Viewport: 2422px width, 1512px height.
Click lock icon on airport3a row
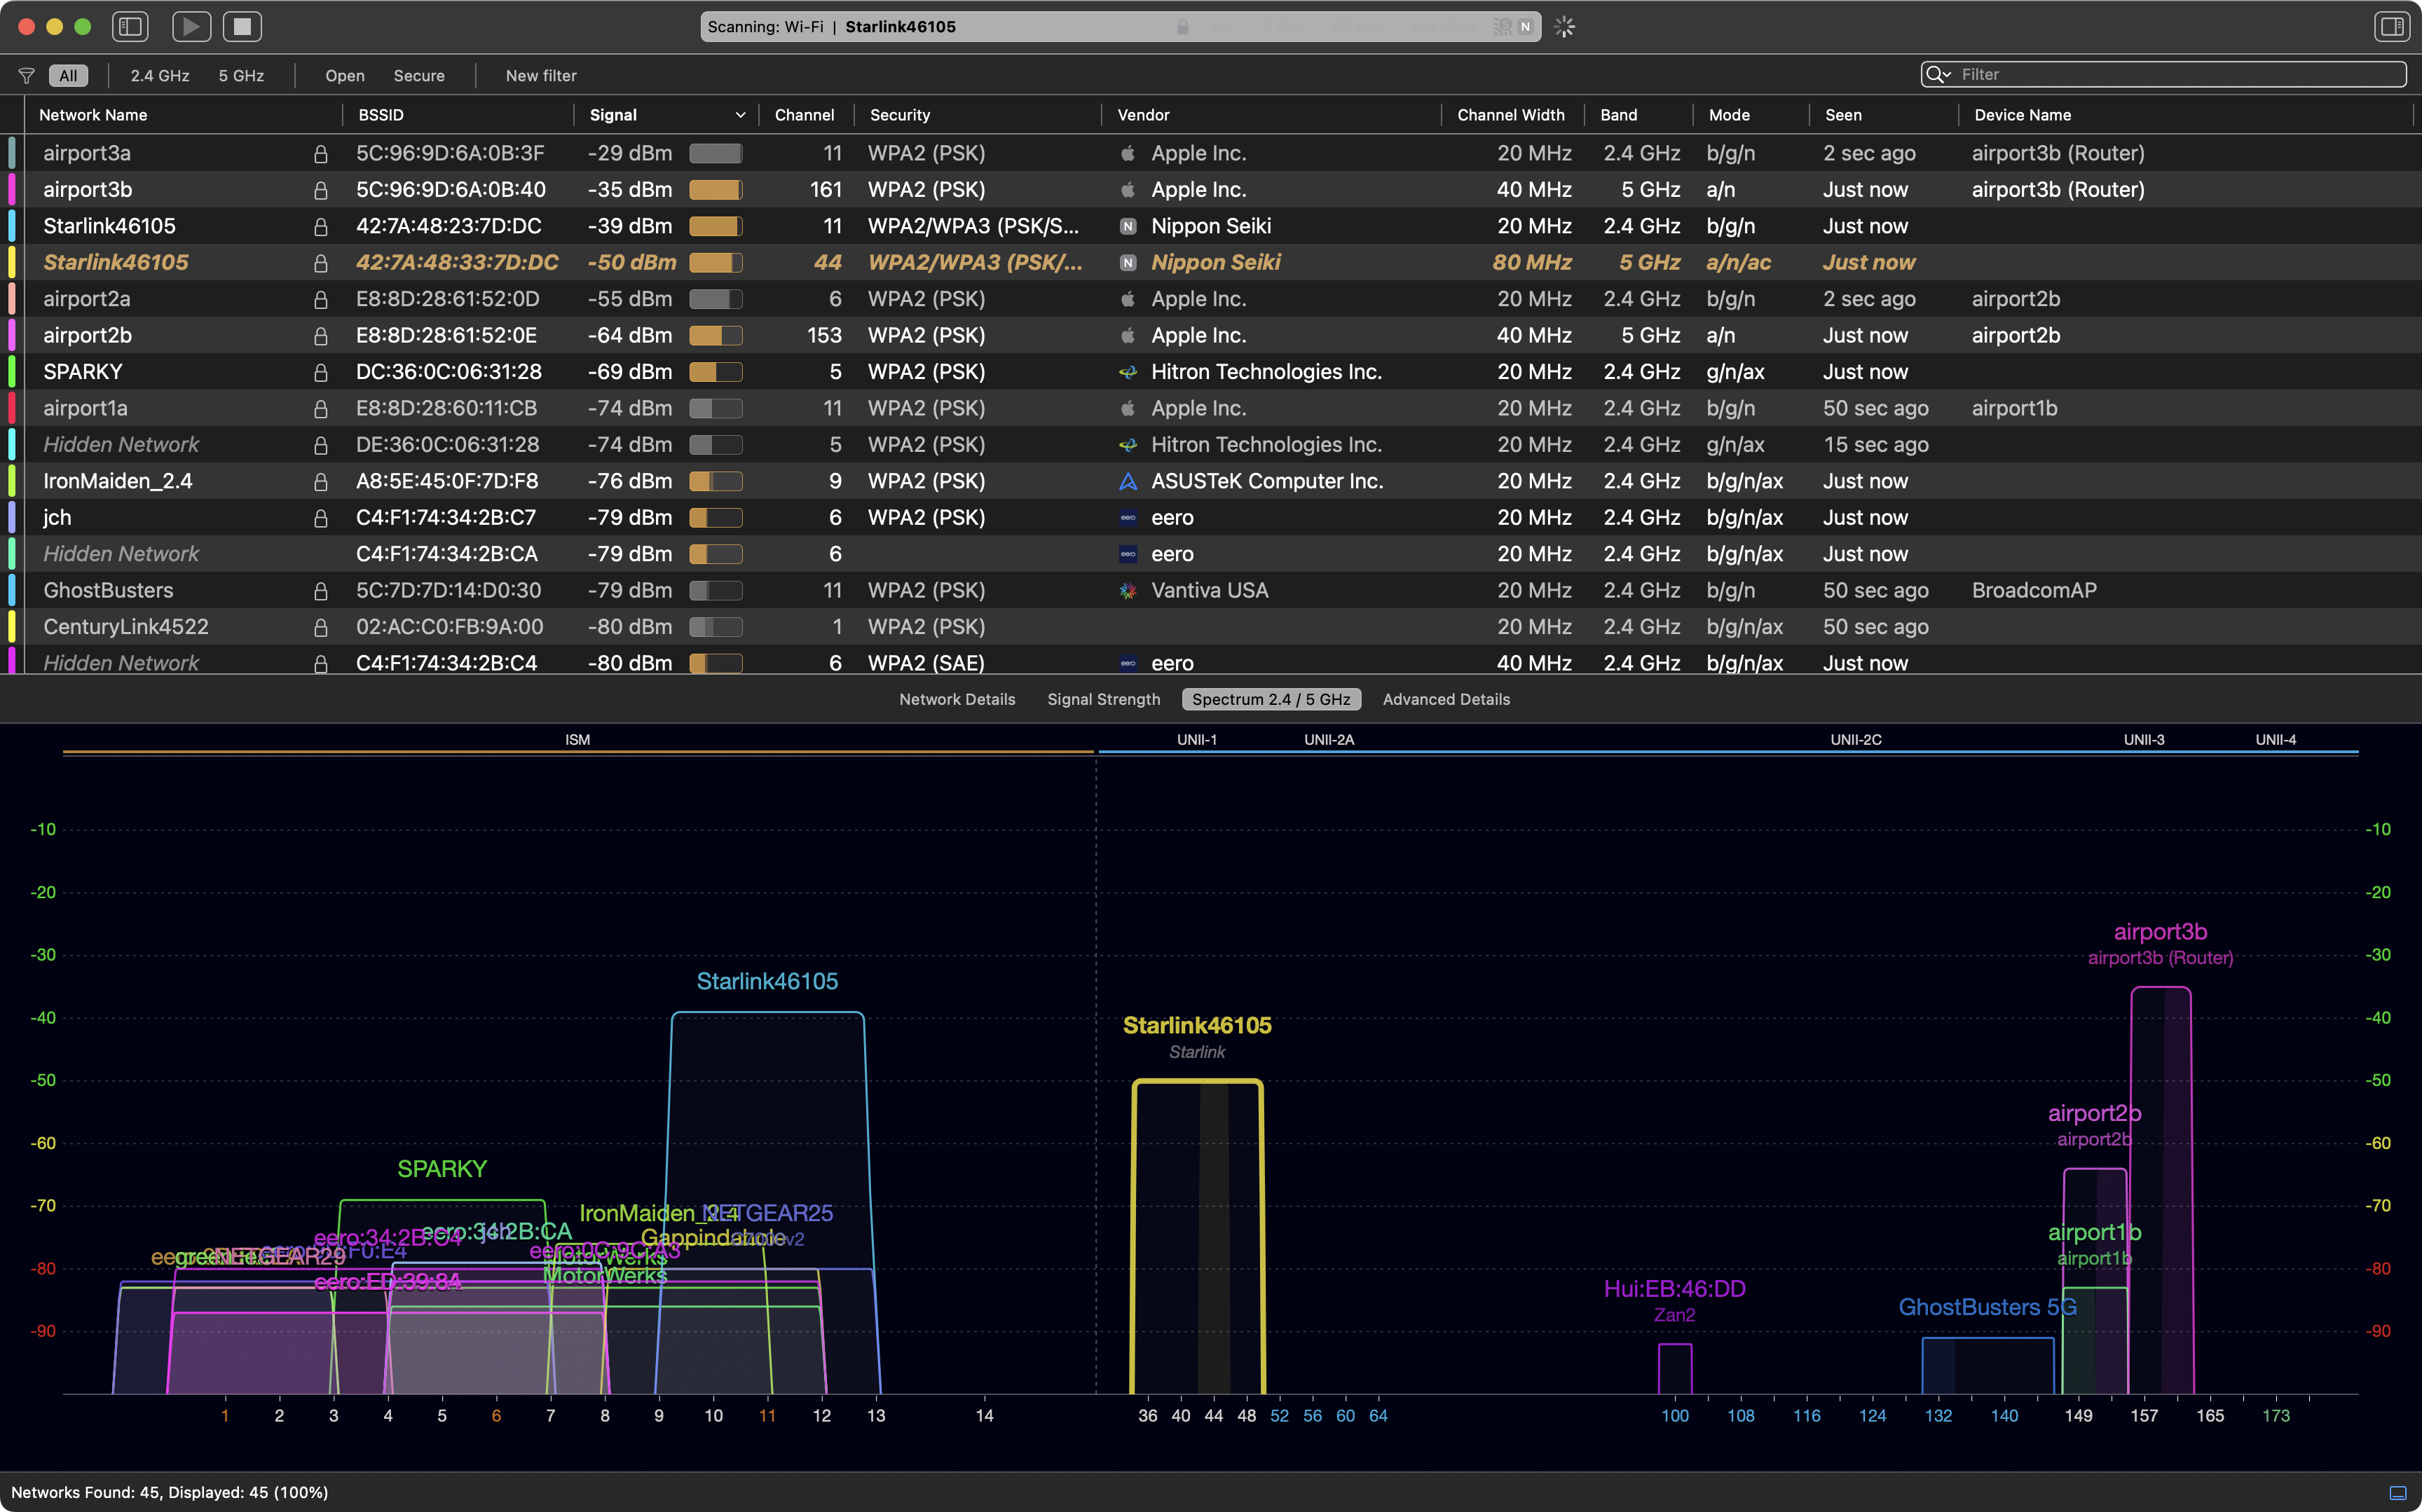point(320,154)
